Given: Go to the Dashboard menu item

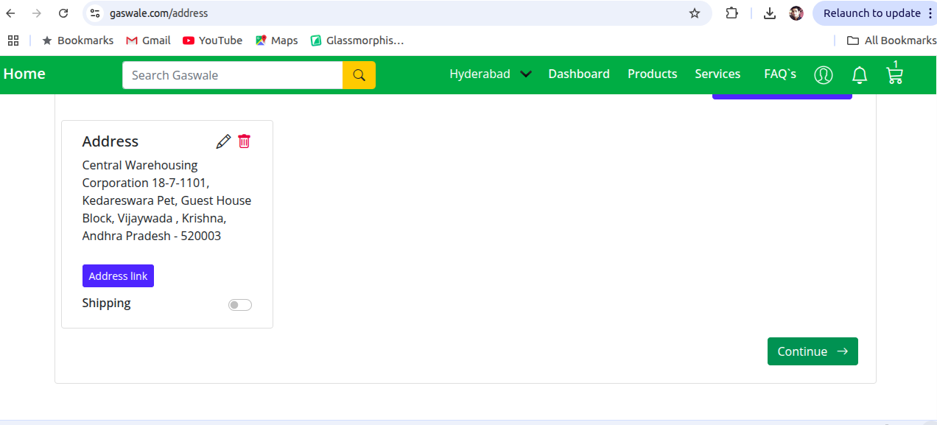Looking at the screenshot, I should [579, 74].
